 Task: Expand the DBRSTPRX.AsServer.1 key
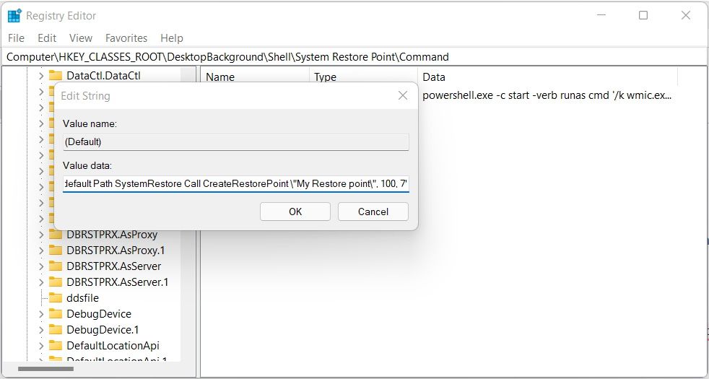(41, 282)
